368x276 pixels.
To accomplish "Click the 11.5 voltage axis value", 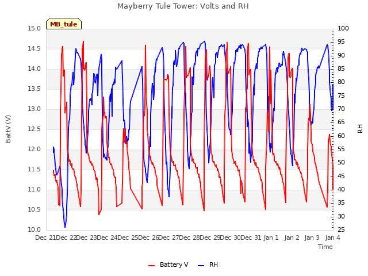I will click(34, 170).
